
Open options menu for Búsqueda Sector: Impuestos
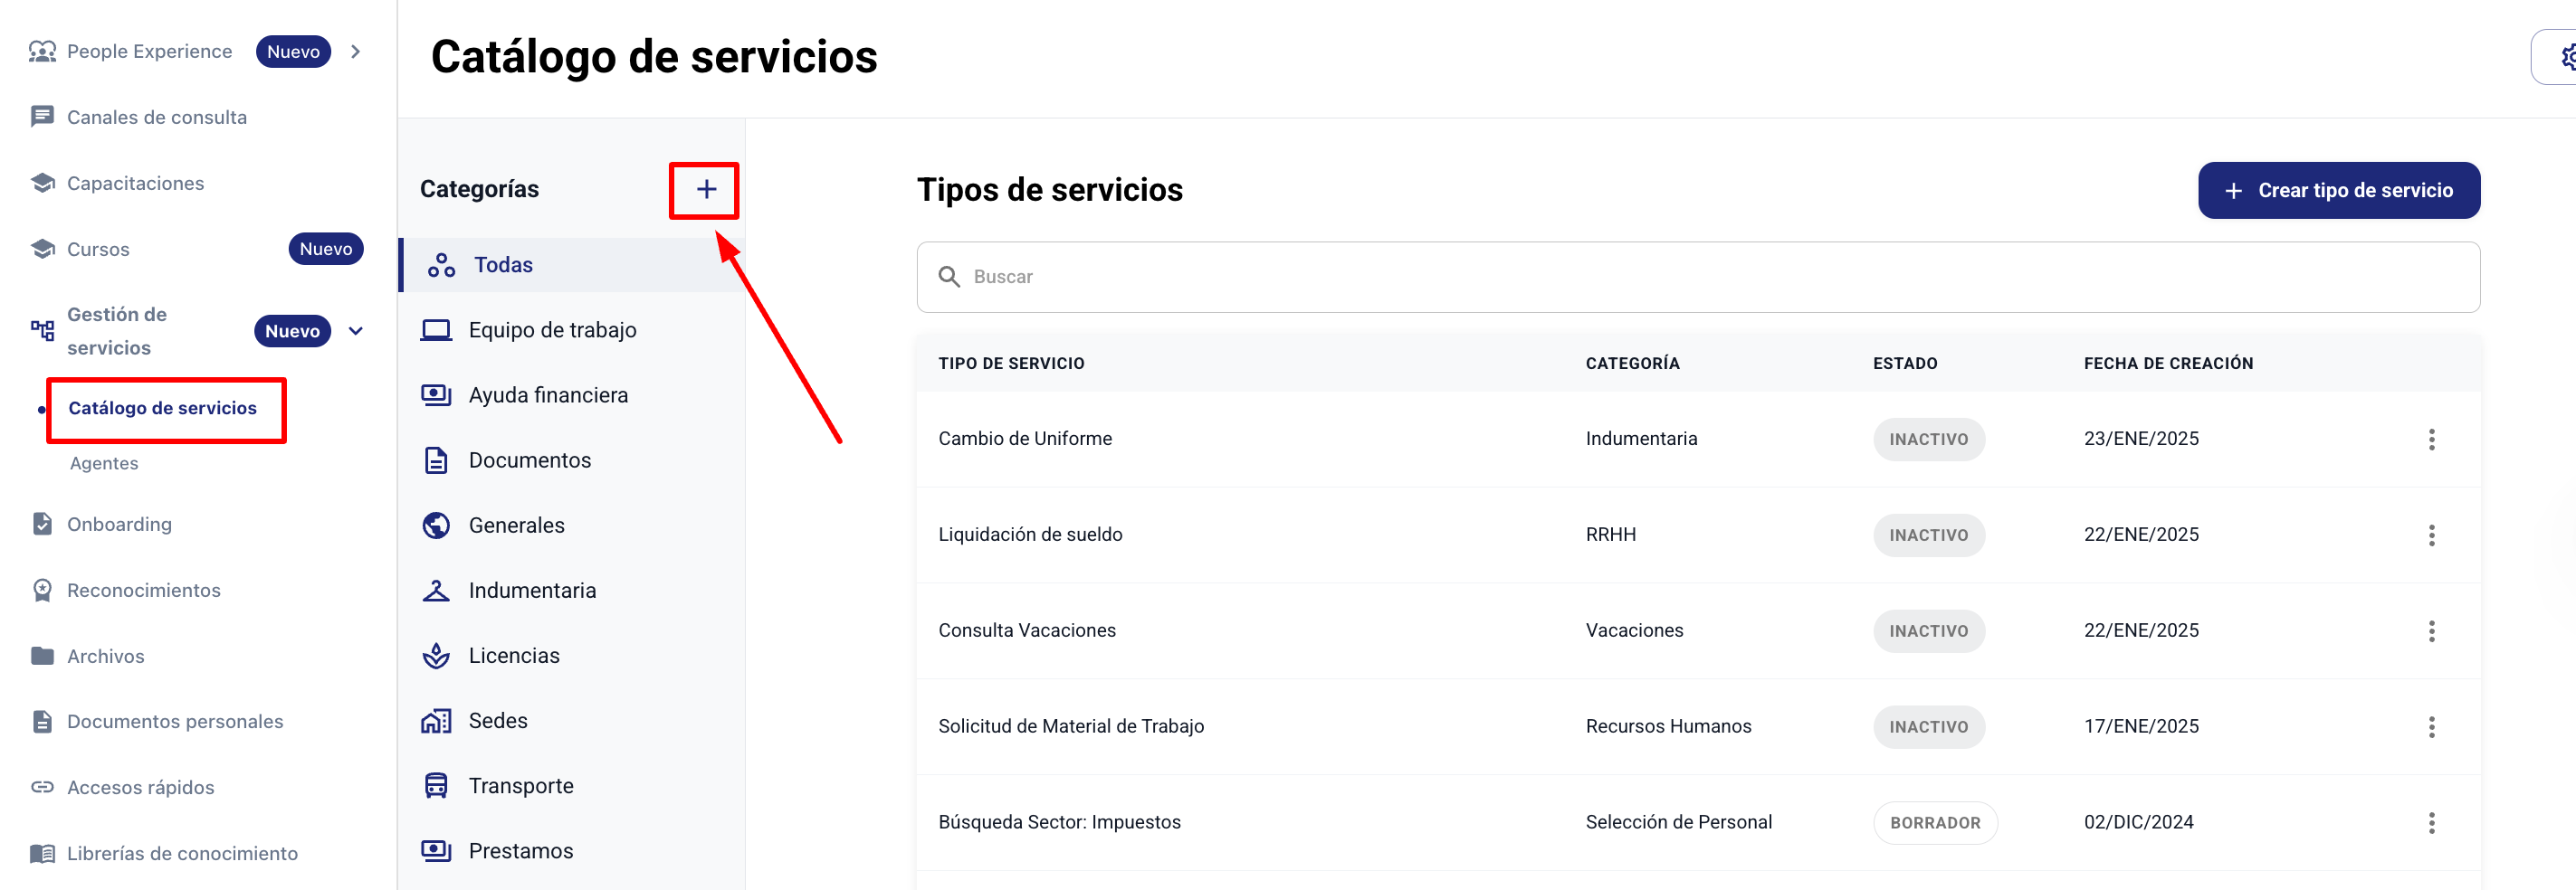pyautogui.click(x=2432, y=823)
